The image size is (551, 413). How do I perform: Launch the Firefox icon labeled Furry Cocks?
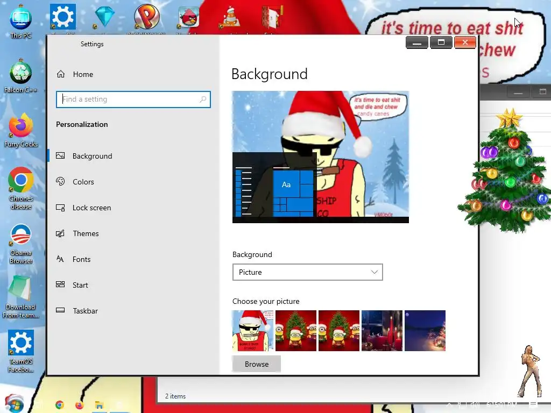pos(21,130)
